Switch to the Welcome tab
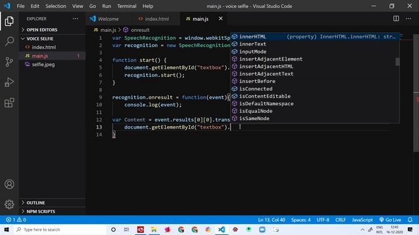Viewport: 419px width, 235px height. (x=108, y=19)
